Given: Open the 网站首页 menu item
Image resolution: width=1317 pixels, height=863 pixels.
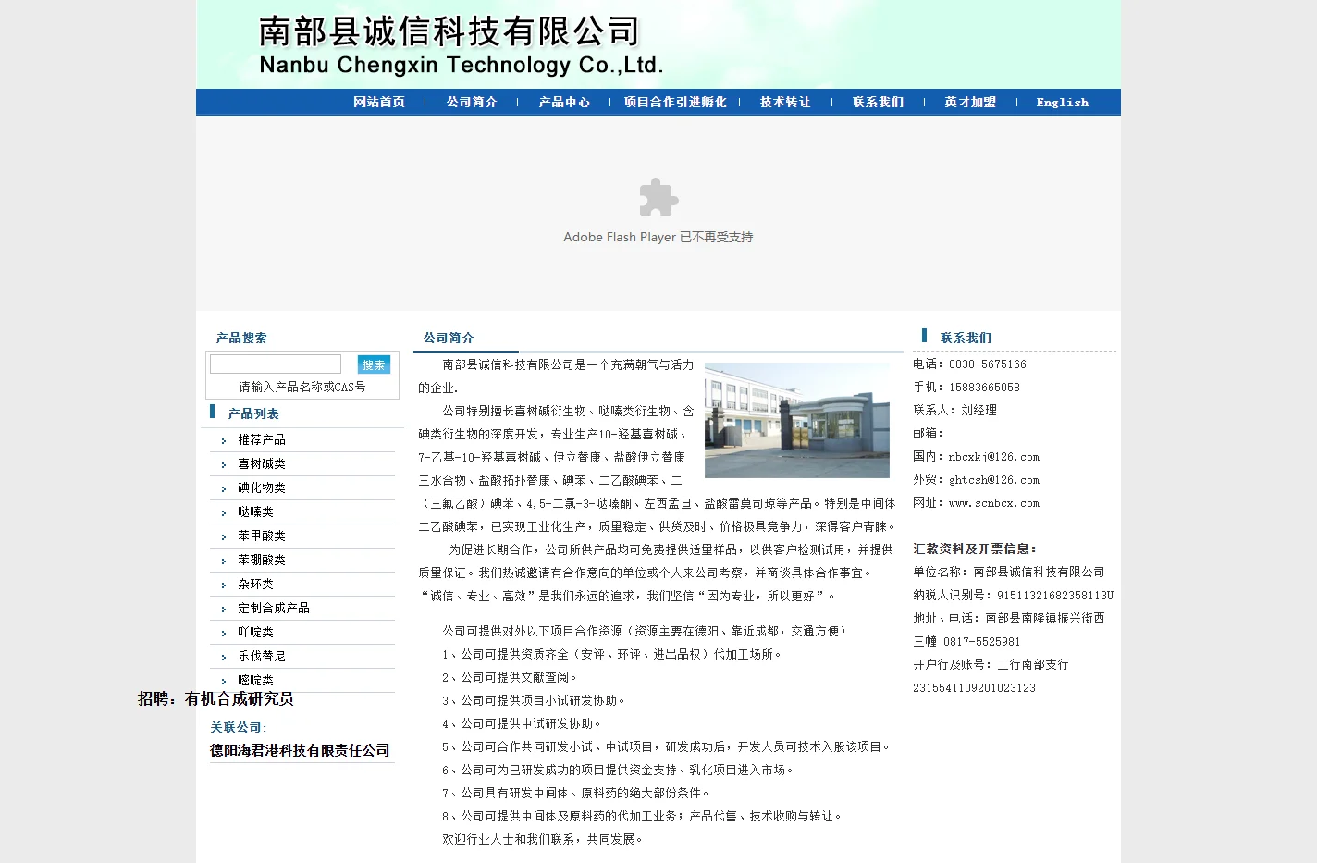Looking at the screenshot, I should [379, 103].
